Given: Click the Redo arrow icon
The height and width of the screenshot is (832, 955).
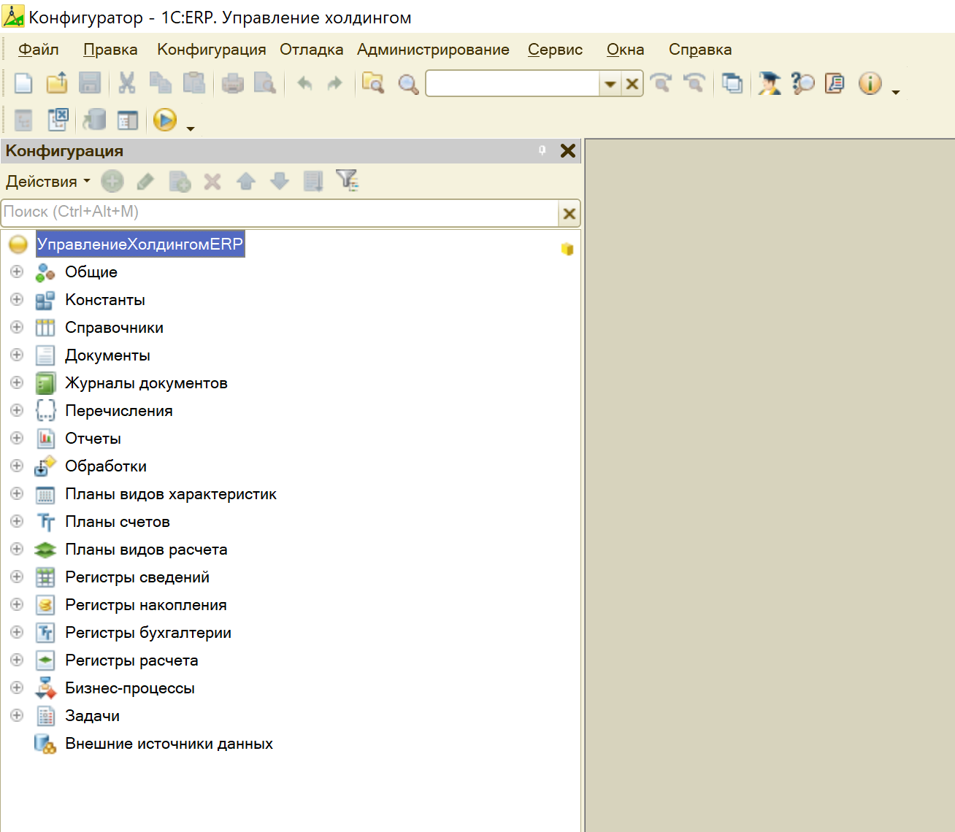Looking at the screenshot, I should coord(334,84).
